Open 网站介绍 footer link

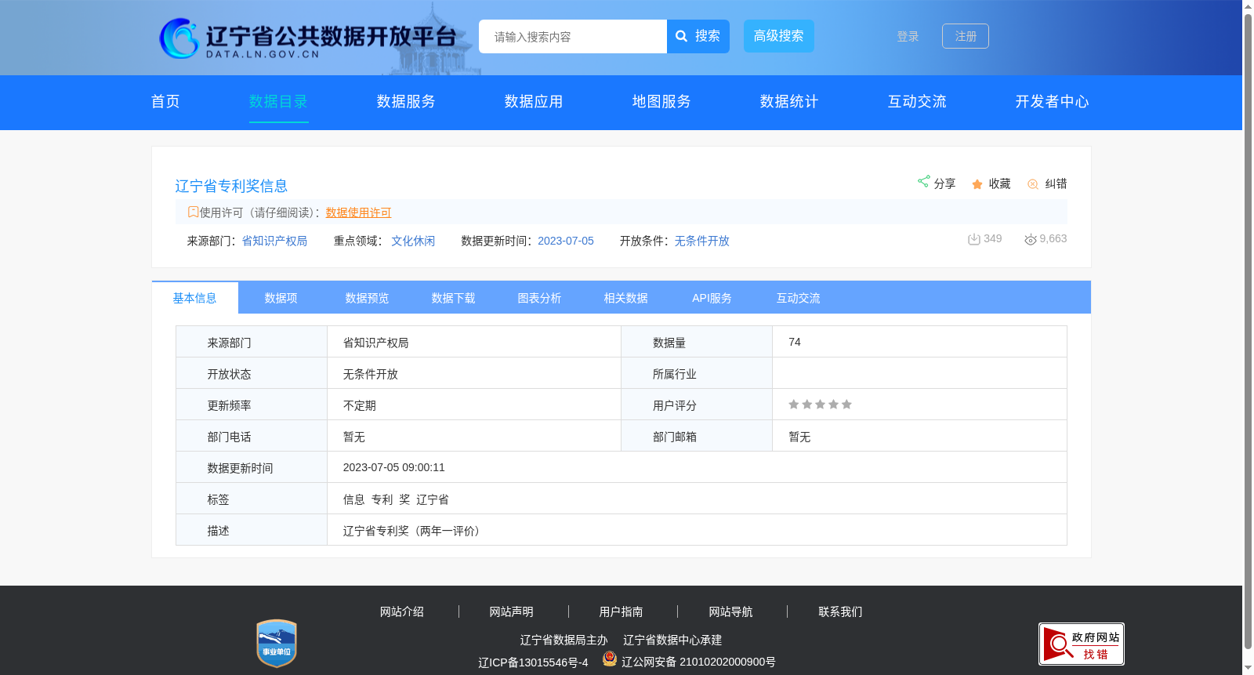point(402,611)
